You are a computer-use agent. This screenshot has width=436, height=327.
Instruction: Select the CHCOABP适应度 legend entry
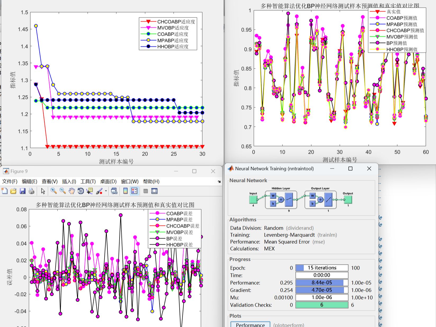coord(168,22)
